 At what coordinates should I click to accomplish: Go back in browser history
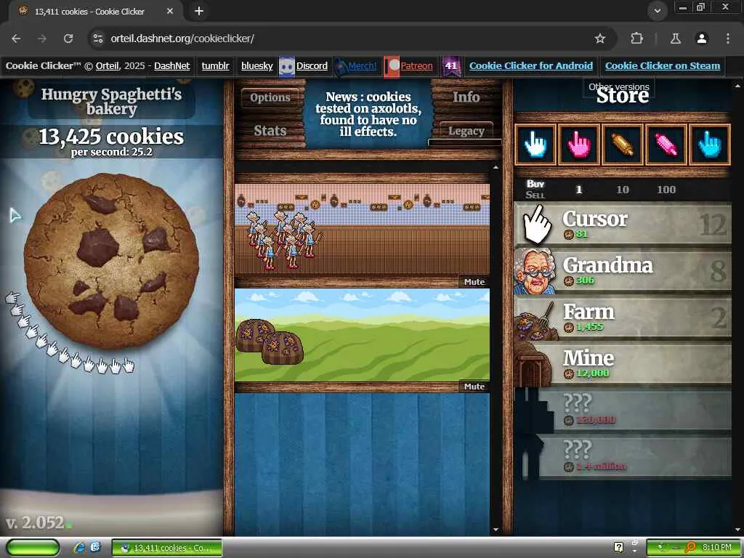[x=16, y=39]
